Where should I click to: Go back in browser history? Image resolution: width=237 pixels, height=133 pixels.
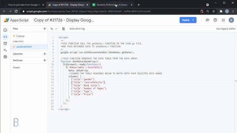tap(4, 11)
